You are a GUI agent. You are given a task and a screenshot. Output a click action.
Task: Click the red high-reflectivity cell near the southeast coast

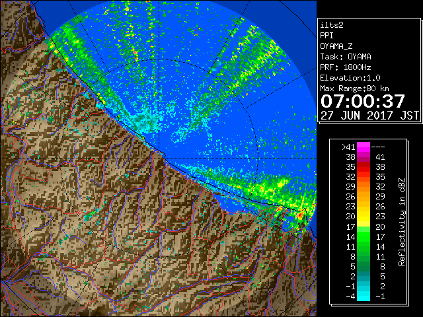(300, 215)
